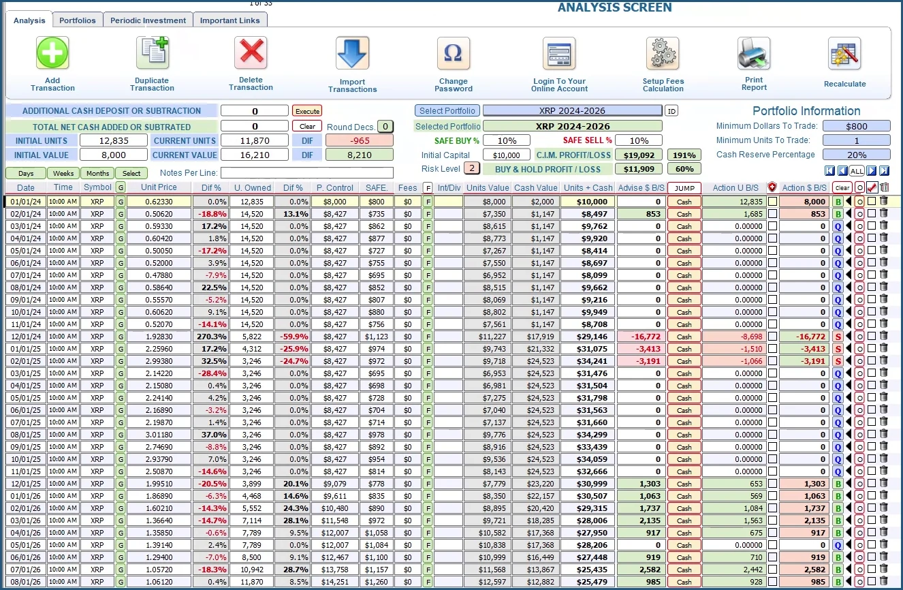Click the green B icon in 02/01/24 row
Screen dimensions: 903x590
click(x=838, y=214)
